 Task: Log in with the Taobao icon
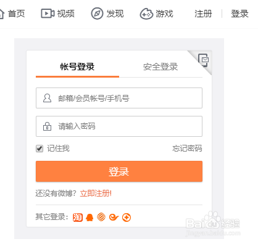[78, 218]
